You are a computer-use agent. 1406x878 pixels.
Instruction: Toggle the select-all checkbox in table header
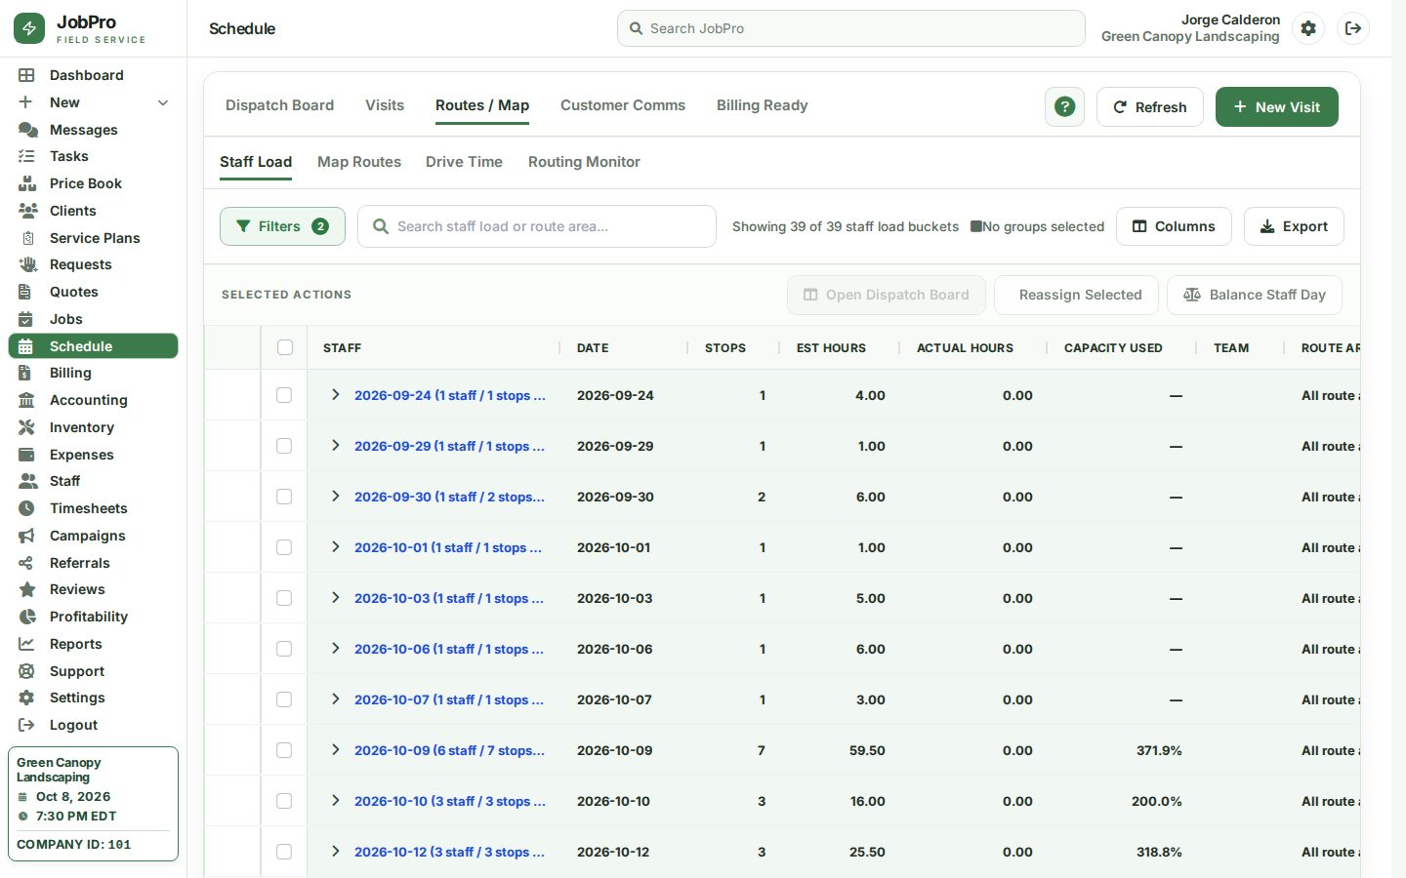point(285,347)
